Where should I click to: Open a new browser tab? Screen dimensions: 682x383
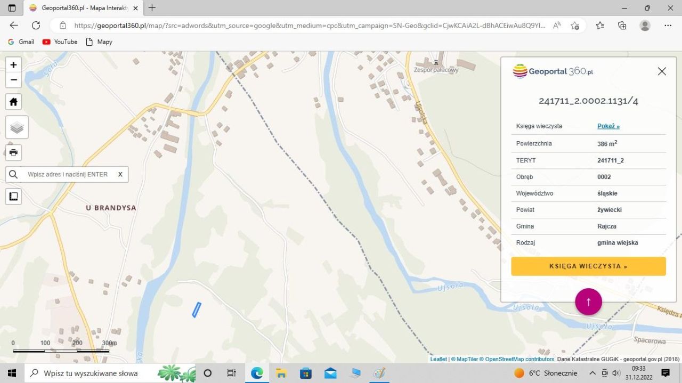point(152,8)
